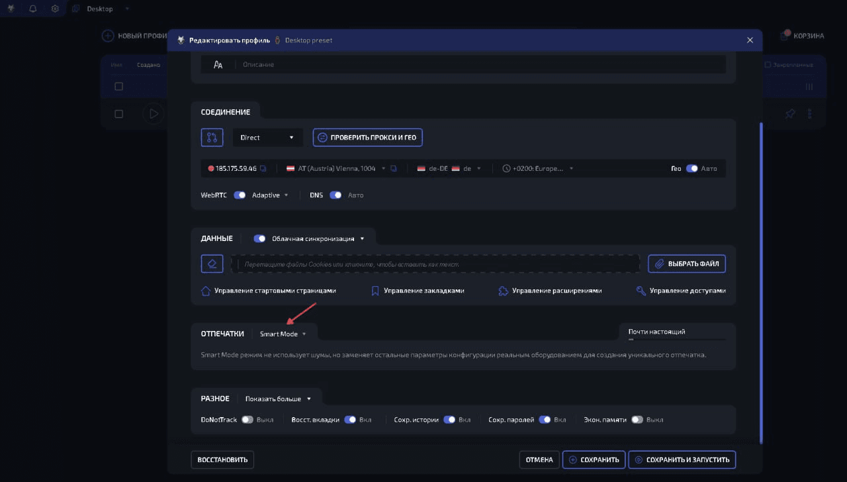Click the pin icon in background profile row
The height and width of the screenshot is (482, 847).
[x=789, y=114]
